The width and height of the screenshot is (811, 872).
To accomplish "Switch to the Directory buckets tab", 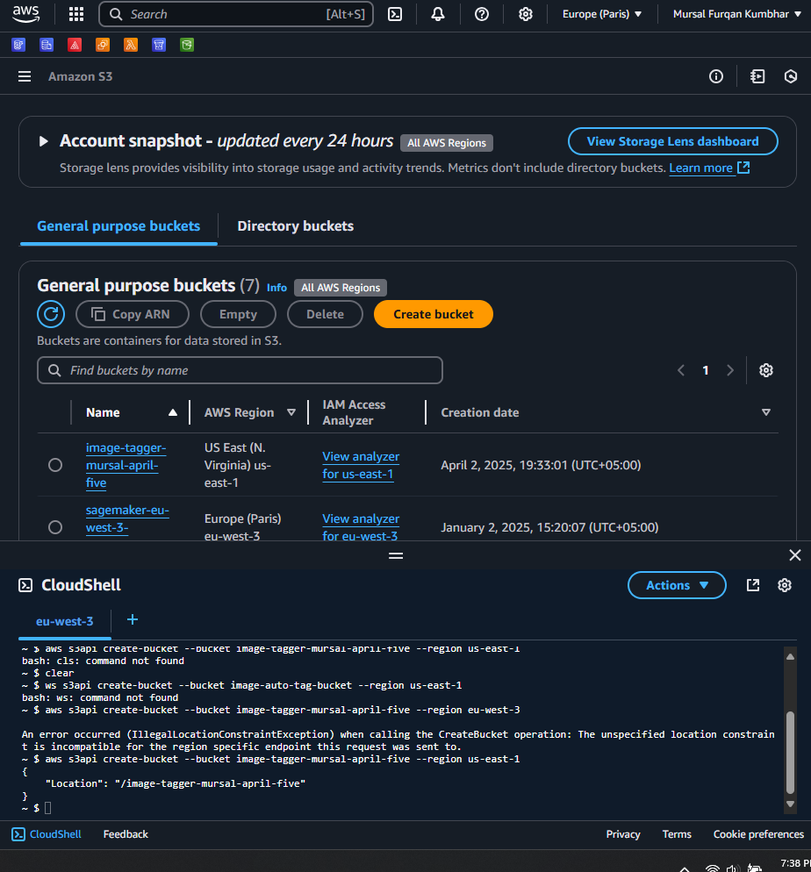I will (296, 226).
